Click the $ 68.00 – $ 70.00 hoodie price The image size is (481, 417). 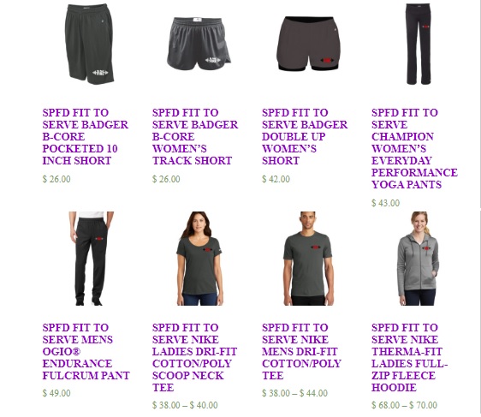point(404,405)
